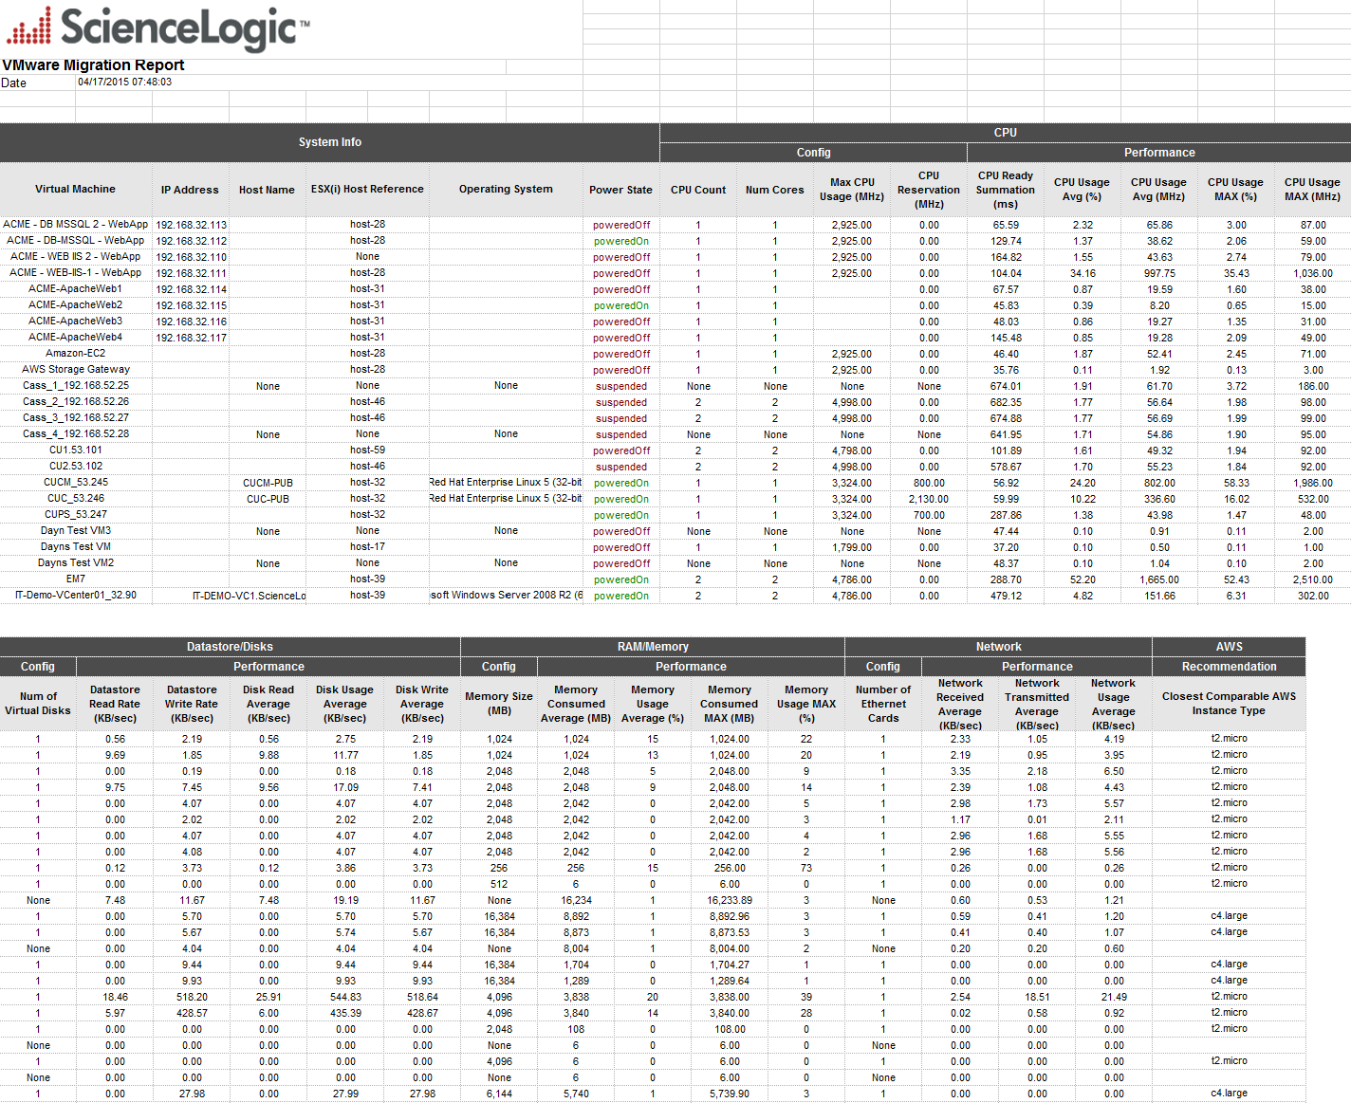The width and height of the screenshot is (1351, 1103).
Task: Select the Dayns Test VM2 cell
Action: coord(76,563)
